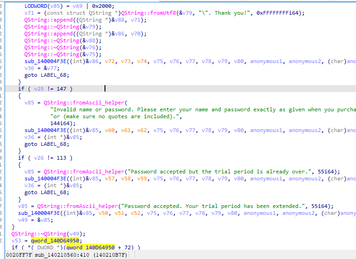Screen dimensions: 356x259
Task: Click the highlighted qword_140D64950 on the v53 line
Action: coord(53,241)
